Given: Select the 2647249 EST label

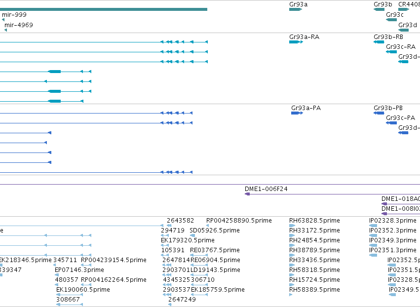Looking at the screenshot, I should coord(182,300).
